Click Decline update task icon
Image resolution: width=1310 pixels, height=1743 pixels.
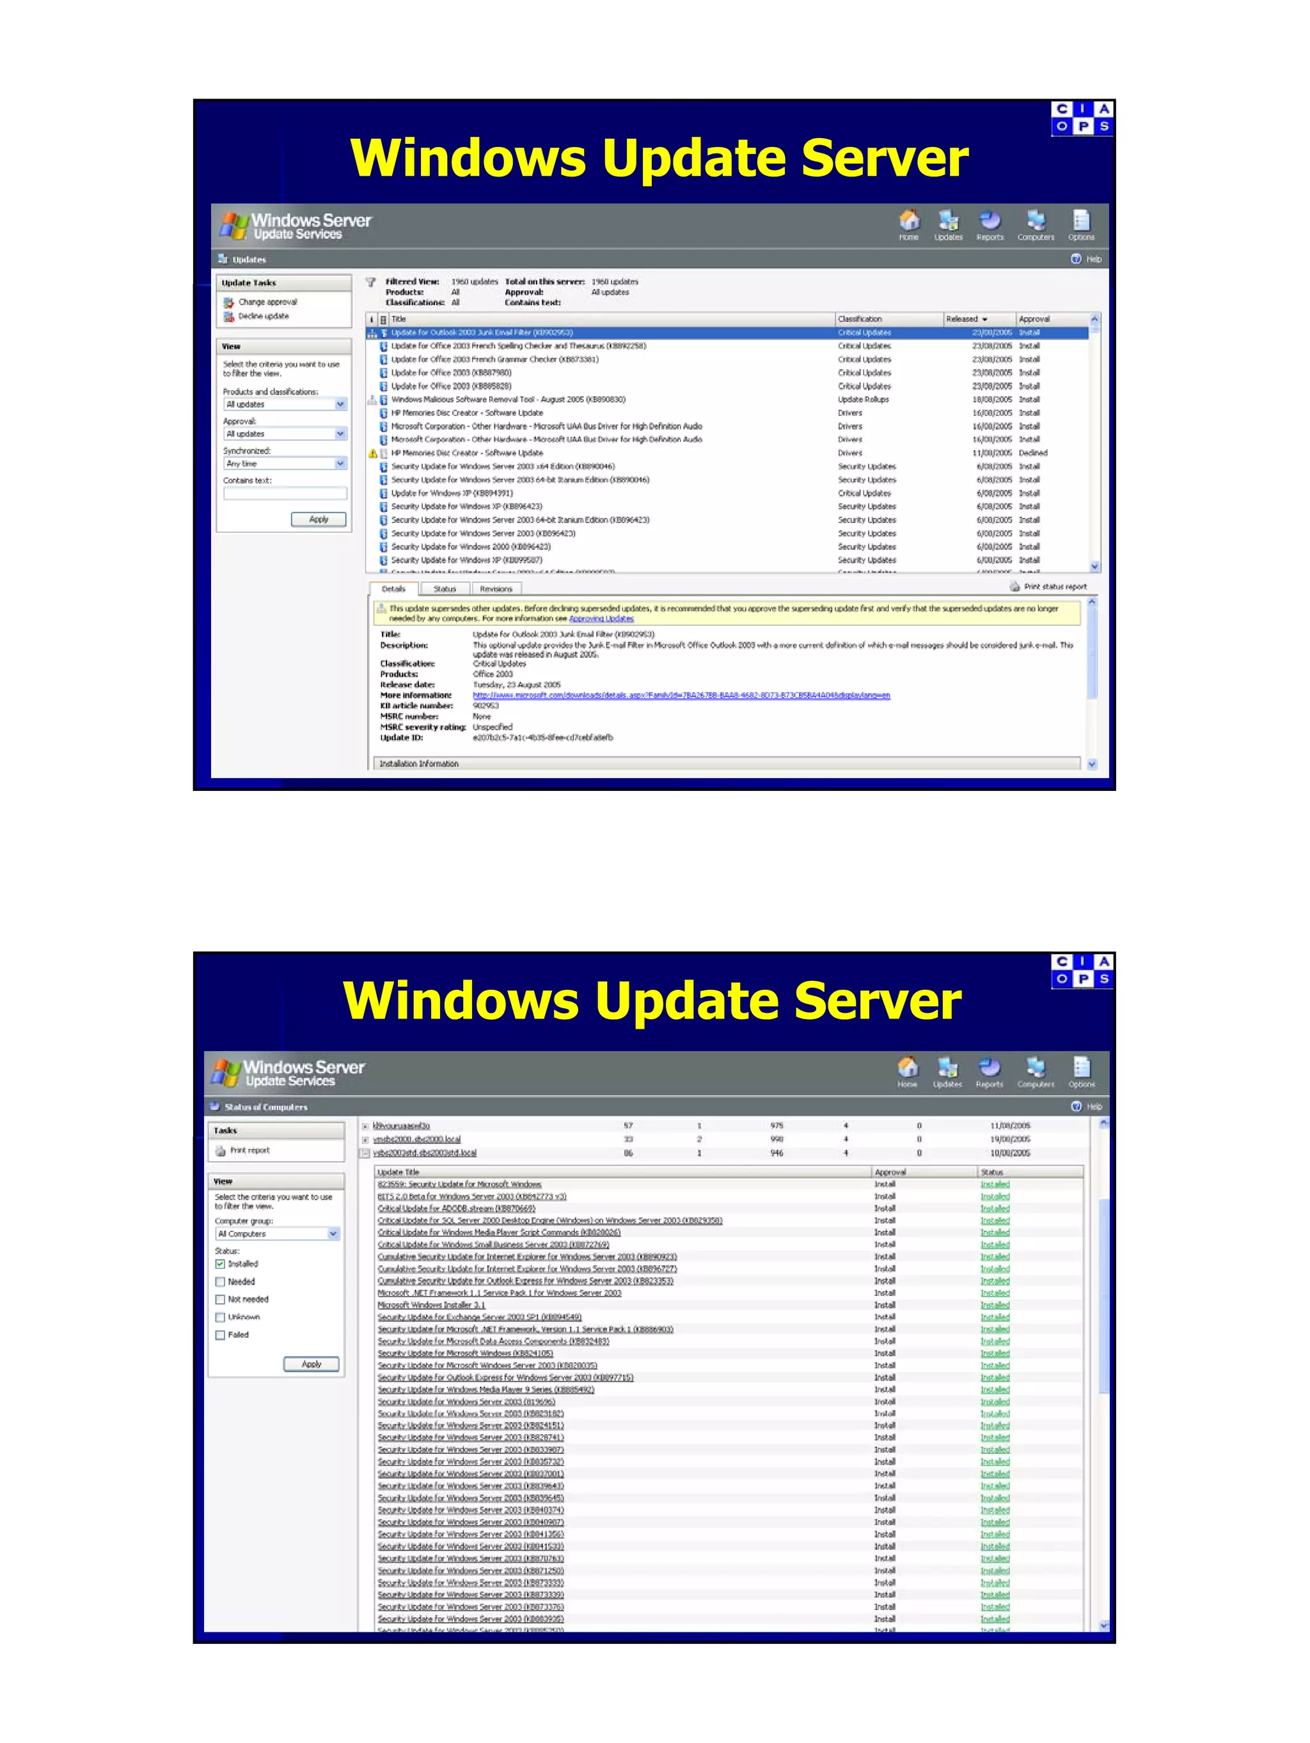(228, 316)
